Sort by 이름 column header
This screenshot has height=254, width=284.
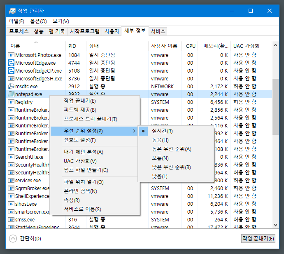[36, 46]
